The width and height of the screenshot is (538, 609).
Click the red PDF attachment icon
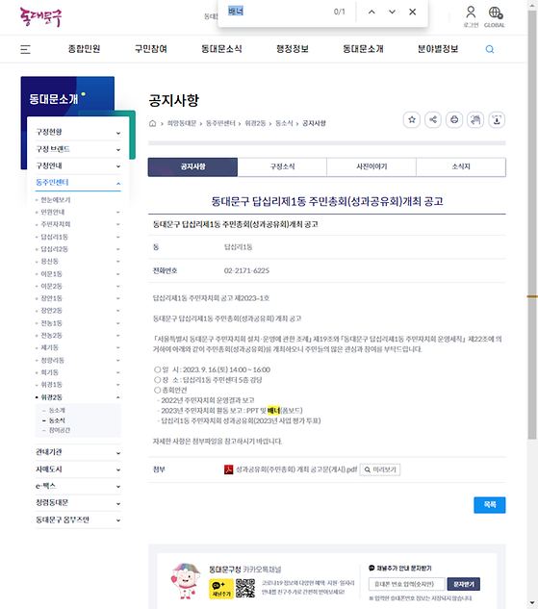pos(228,469)
